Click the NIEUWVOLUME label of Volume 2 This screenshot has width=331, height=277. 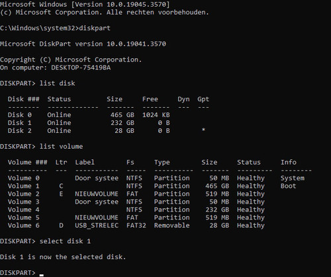[x=97, y=194]
